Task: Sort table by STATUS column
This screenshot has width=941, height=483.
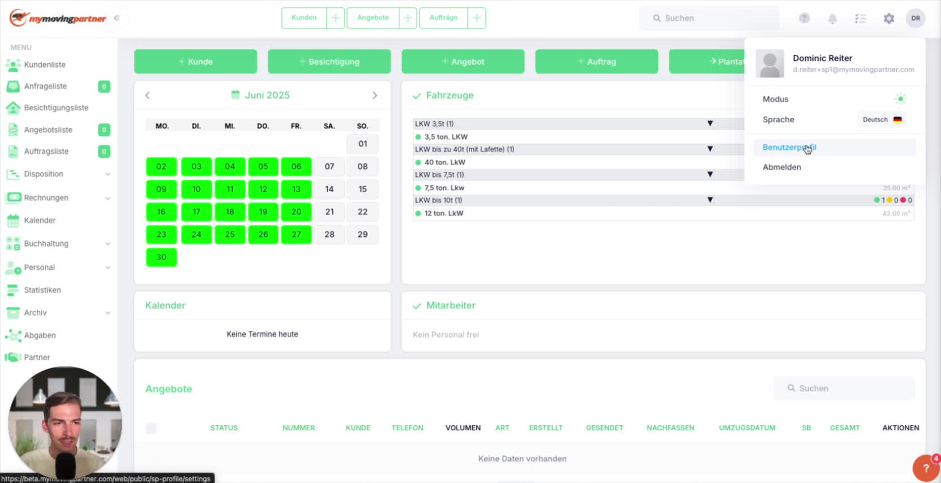Action: pos(224,428)
